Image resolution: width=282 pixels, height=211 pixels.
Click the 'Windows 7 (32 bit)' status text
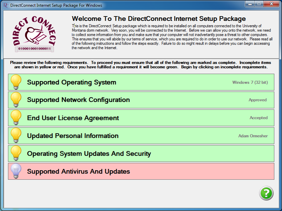250,82
